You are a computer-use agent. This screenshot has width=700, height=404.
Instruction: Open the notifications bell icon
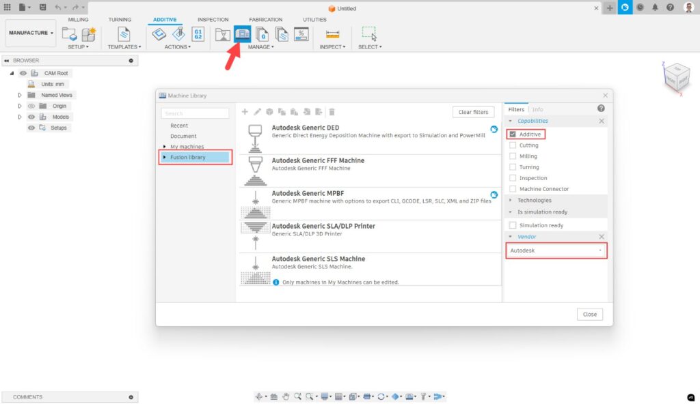[655, 8]
